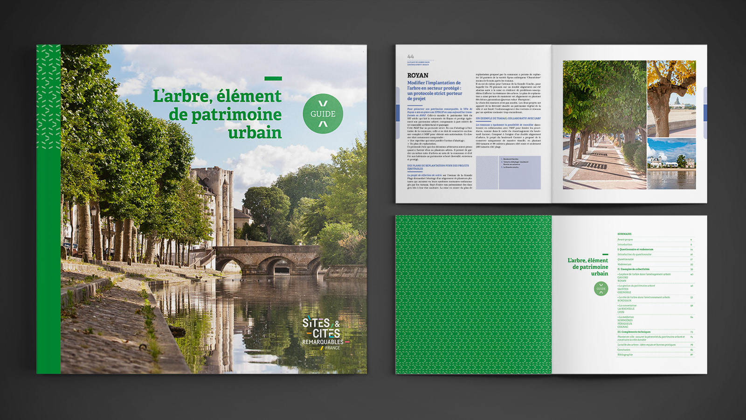Click the "Conclusion" summary entry
The width and height of the screenshot is (746, 420).
click(x=624, y=350)
